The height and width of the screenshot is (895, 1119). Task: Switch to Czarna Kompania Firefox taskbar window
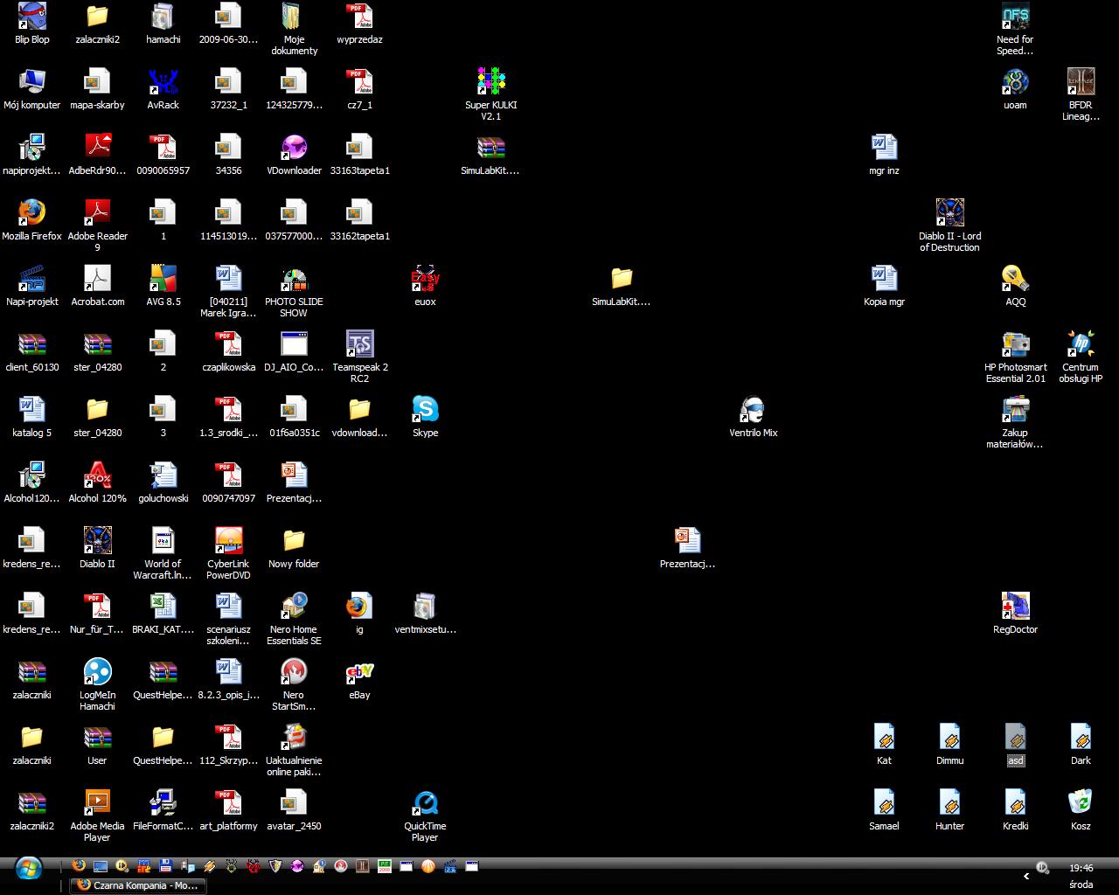[x=138, y=885]
